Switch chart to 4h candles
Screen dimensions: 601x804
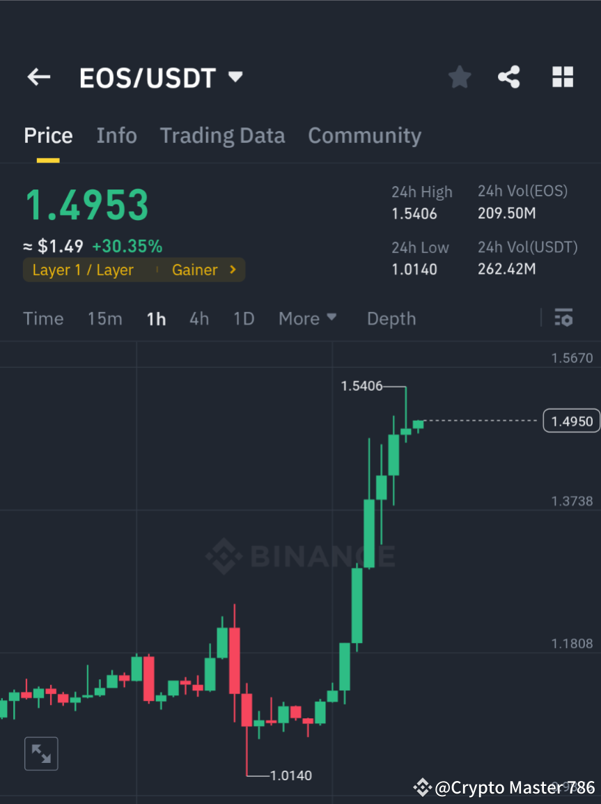(199, 318)
